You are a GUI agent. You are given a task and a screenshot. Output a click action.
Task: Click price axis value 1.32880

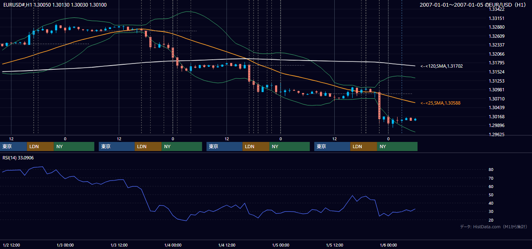click(x=497, y=27)
